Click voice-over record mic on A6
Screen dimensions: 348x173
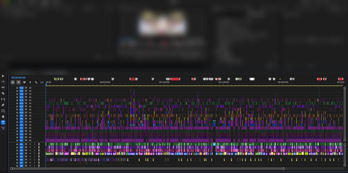[x=39, y=160]
